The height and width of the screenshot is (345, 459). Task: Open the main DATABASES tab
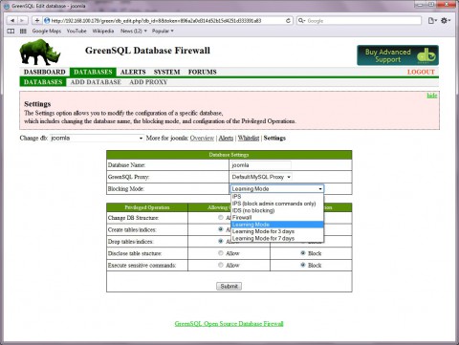(93, 72)
